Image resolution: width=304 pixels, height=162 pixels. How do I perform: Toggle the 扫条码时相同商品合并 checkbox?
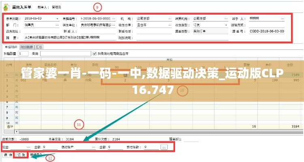94,53
